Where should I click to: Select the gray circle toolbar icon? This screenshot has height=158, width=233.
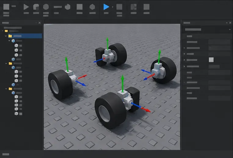(x=46, y=7)
